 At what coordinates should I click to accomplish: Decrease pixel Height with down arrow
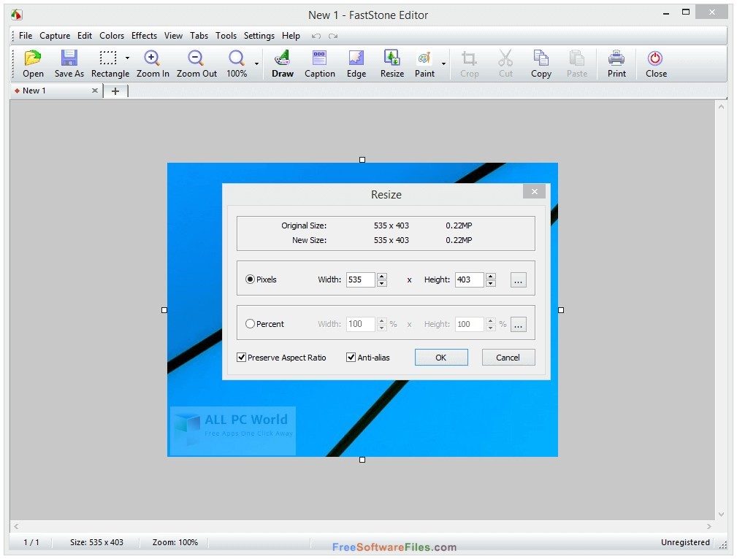coord(491,283)
